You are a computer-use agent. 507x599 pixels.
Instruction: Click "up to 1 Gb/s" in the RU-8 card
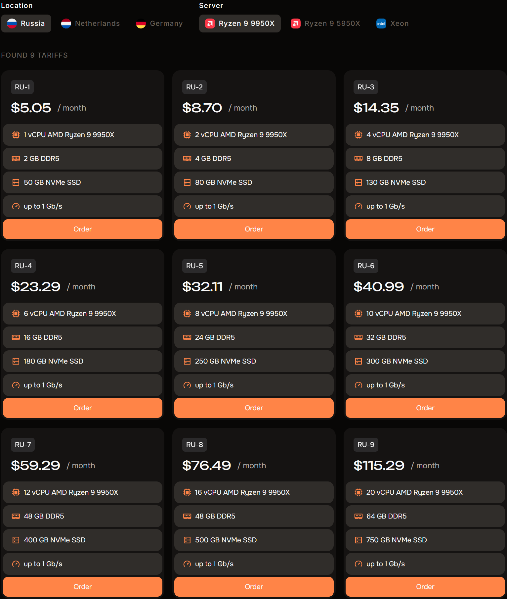214,564
